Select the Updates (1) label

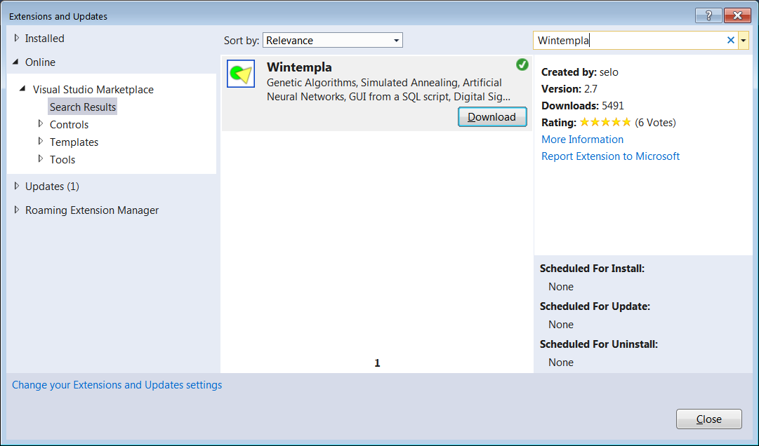(x=52, y=186)
